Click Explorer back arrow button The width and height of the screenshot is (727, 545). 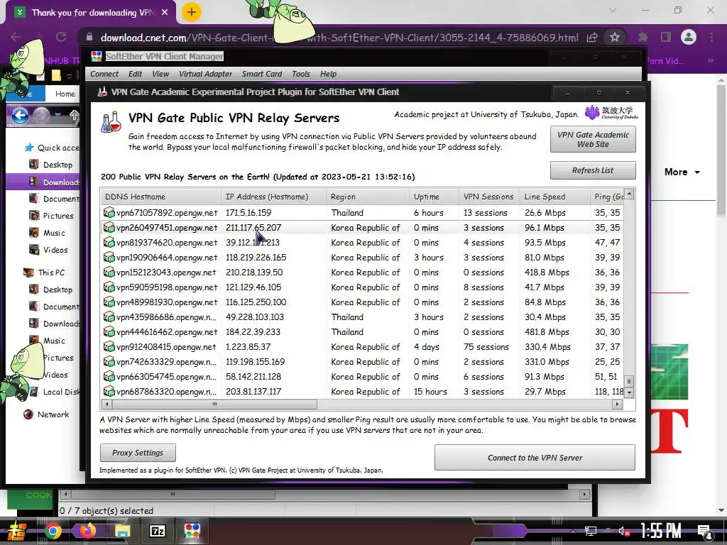point(20,115)
